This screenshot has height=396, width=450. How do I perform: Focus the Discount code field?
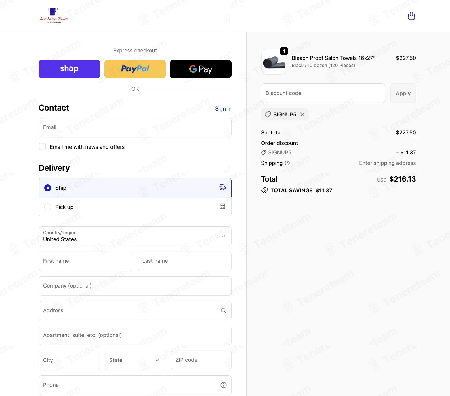(x=323, y=93)
